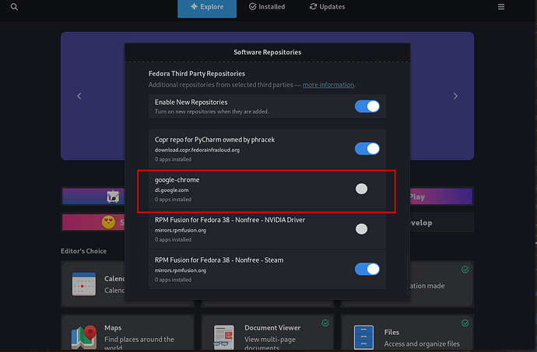This screenshot has height=352, width=537.
Task: Click the robot category tile icon
Action: point(113,197)
